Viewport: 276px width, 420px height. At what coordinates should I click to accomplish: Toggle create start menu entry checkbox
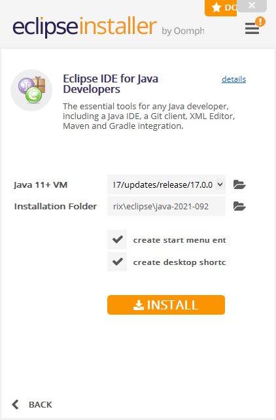point(117,239)
